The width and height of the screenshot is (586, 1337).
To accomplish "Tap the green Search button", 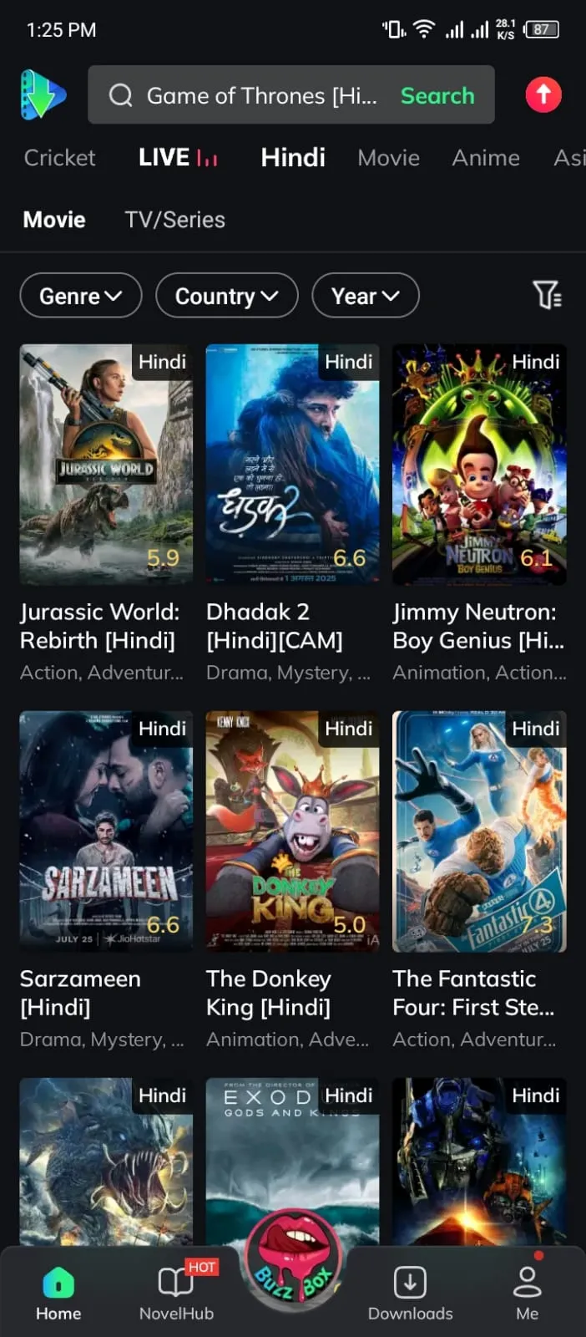I will [x=437, y=95].
